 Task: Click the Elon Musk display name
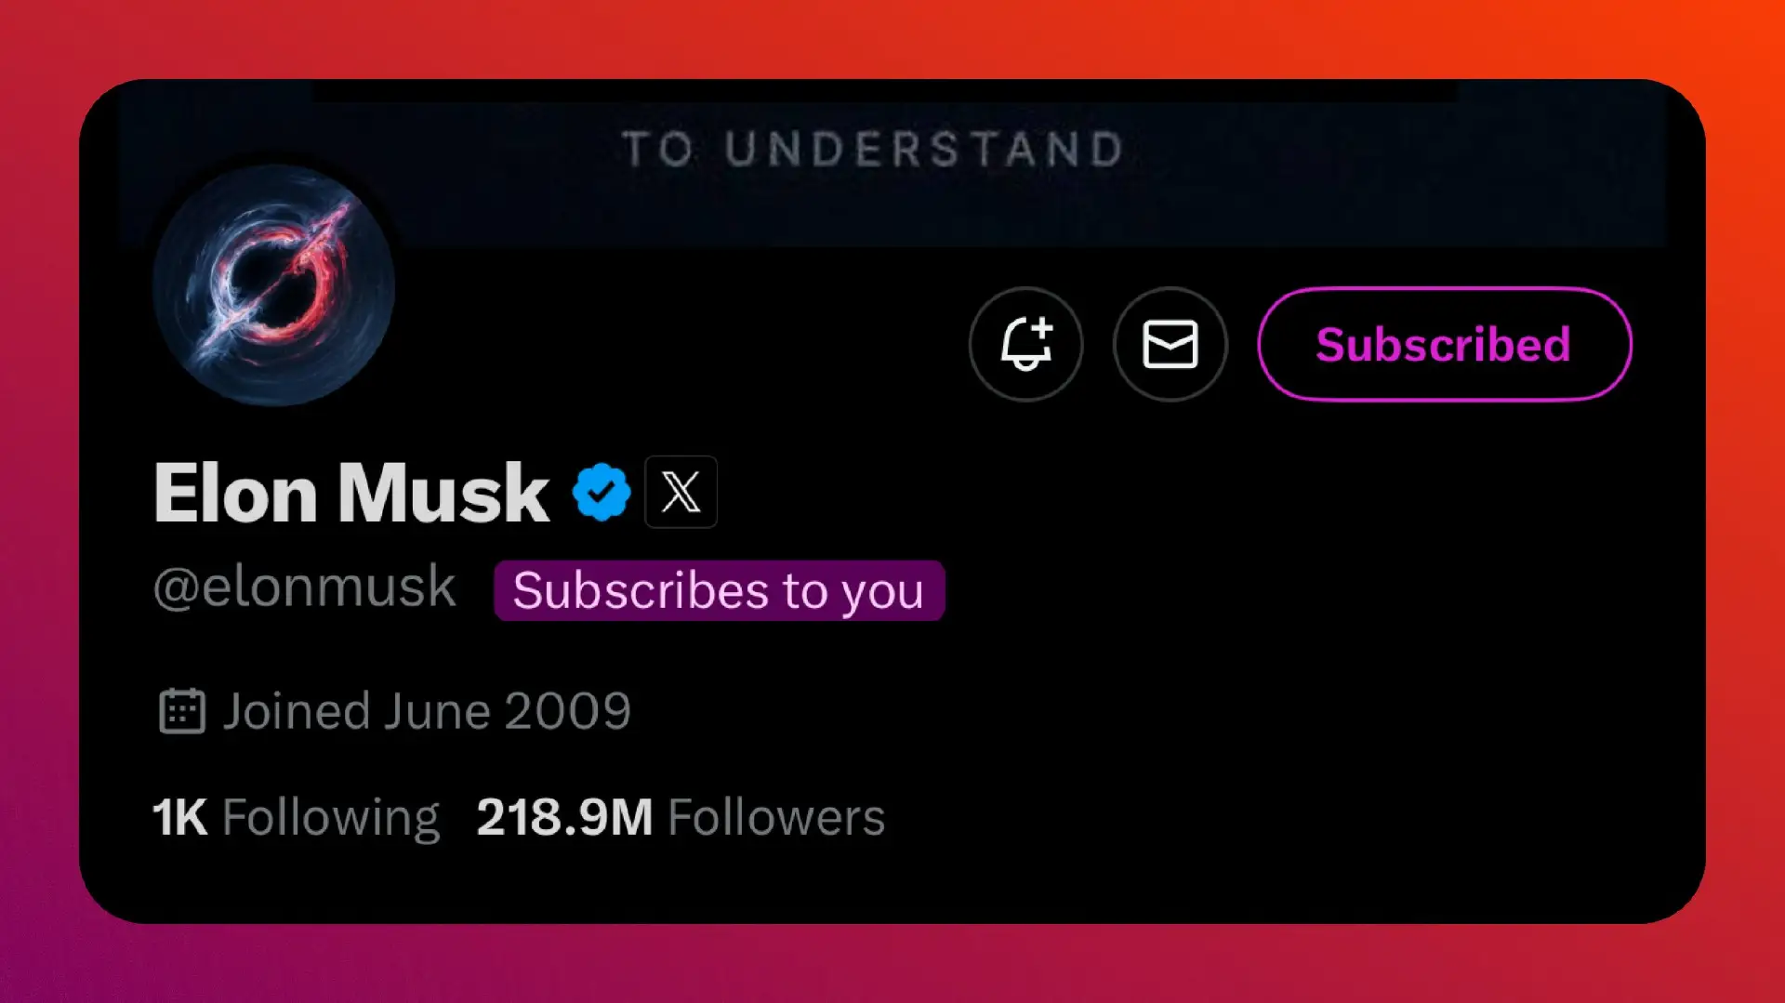(x=351, y=493)
